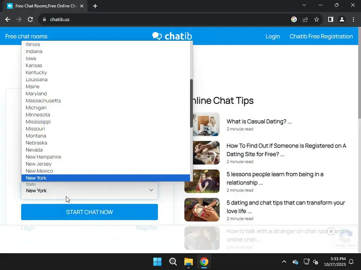The image size is (361, 270).
Task: Choose Mississippi option
Action: (106, 122)
